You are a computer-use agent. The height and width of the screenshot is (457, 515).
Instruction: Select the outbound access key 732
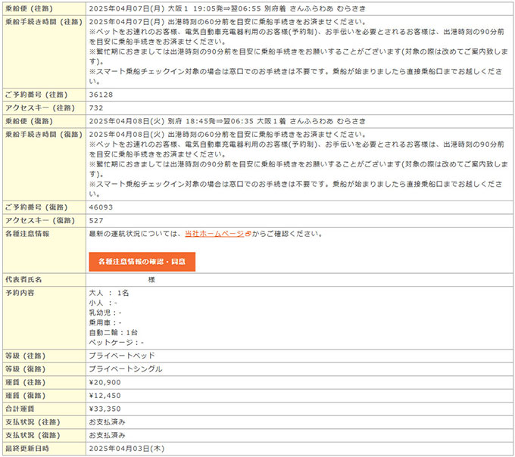(95, 107)
